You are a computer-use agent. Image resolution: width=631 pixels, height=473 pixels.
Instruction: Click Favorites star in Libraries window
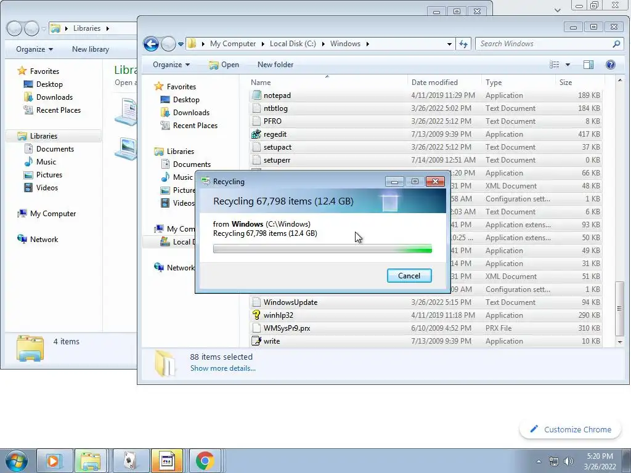point(22,71)
